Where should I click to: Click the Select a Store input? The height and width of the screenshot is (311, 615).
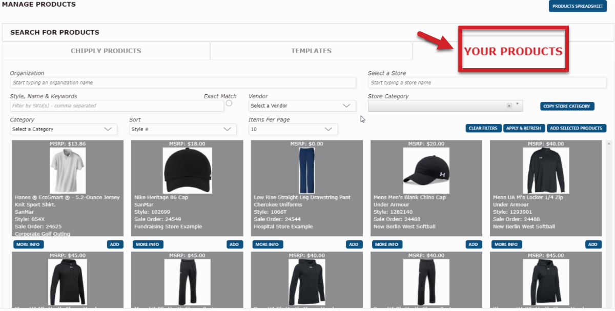coord(487,82)
